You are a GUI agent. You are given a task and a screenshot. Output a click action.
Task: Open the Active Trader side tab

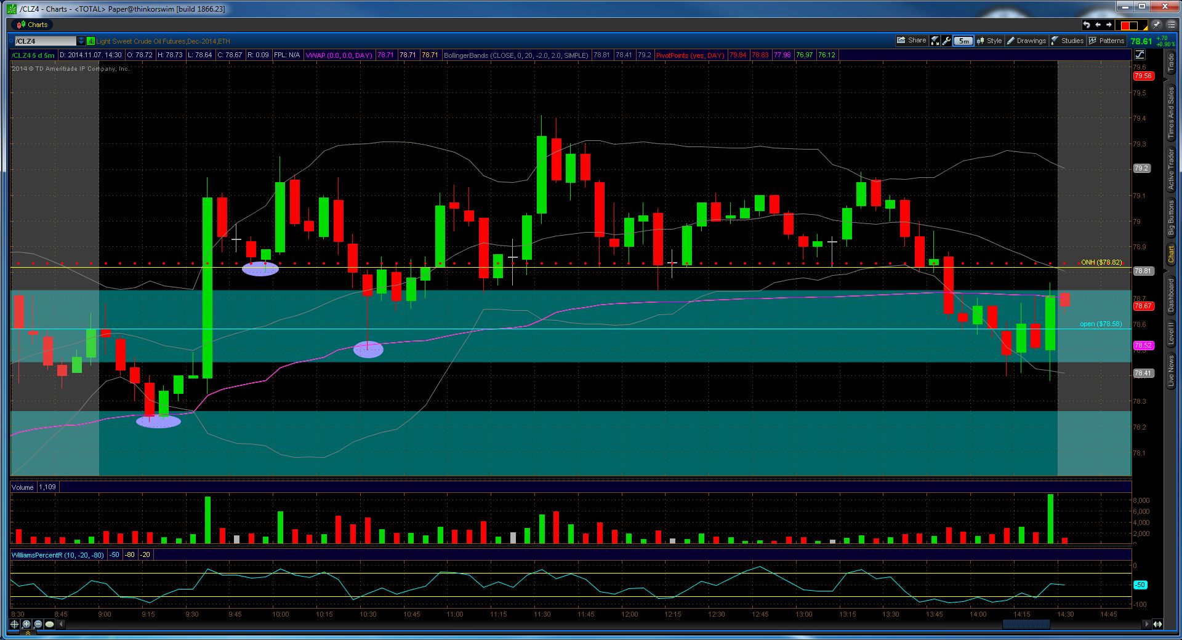coord(1171,169)
